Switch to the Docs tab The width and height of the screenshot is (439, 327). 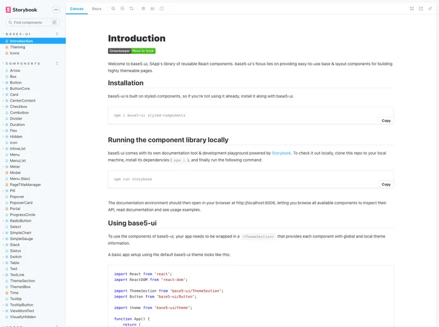96,9
